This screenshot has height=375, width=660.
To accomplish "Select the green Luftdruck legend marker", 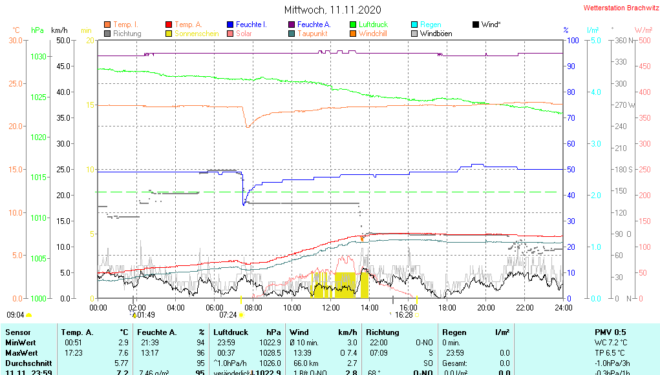I will click(353, 25).
